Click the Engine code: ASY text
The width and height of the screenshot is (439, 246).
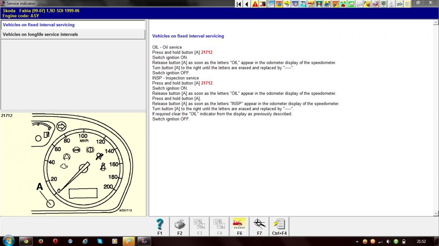pos(21,16)
